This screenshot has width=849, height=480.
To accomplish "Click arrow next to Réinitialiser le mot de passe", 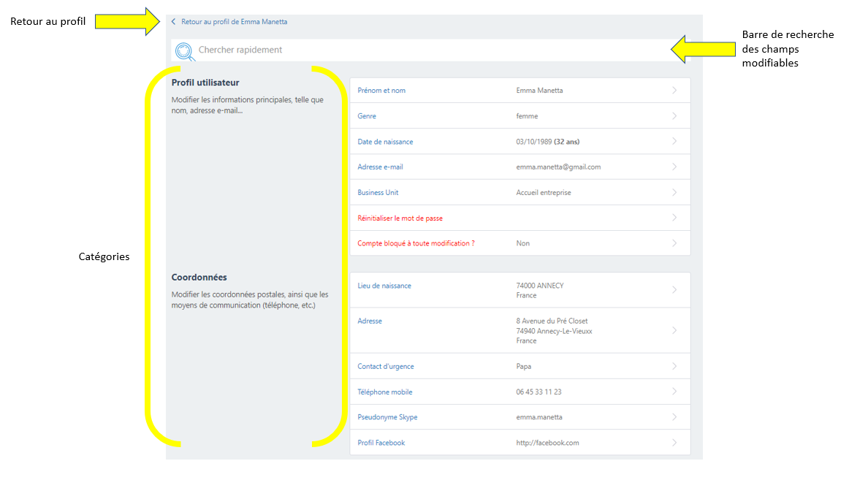I will pos(674,218).
